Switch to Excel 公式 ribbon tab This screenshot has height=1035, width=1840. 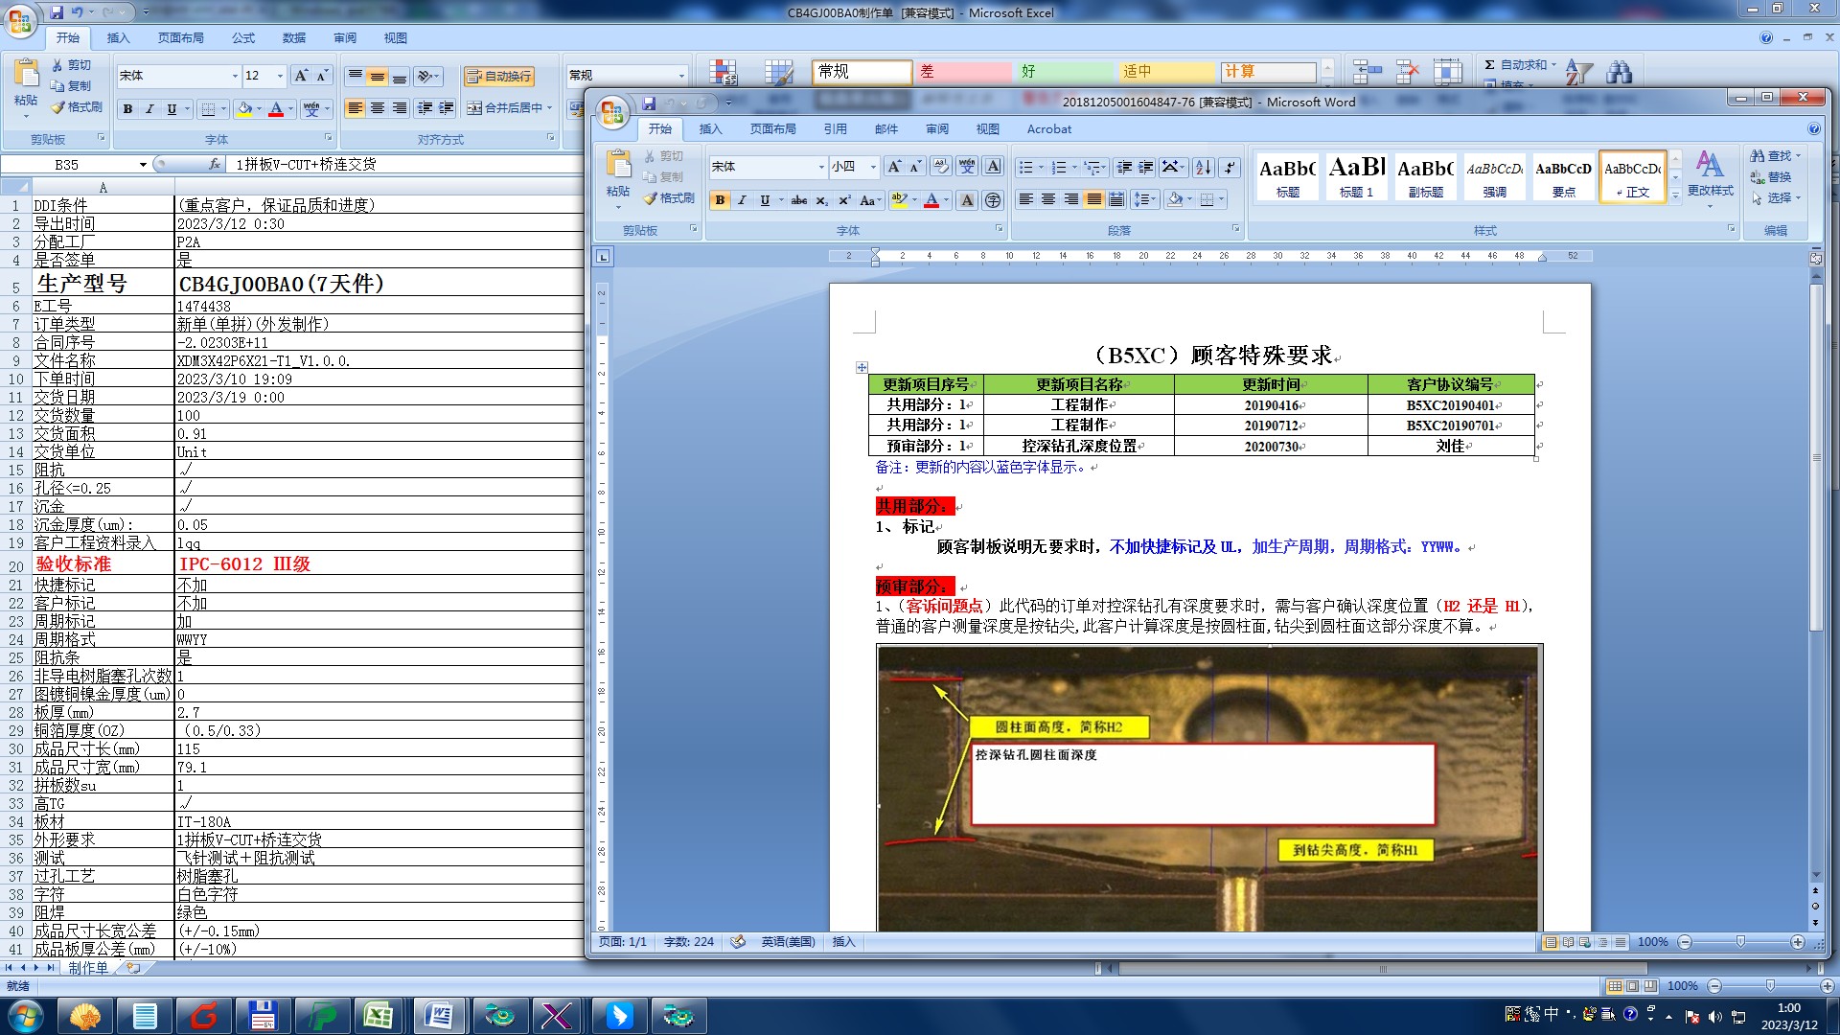click(x=243, y=38)
